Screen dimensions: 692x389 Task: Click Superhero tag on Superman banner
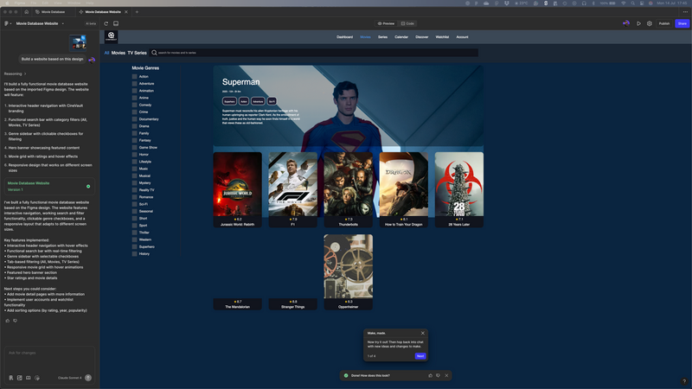coord(229,101)
